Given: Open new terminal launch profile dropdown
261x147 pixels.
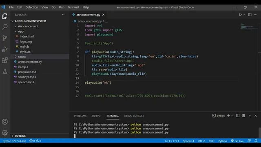Looking at the screenshot, I should (x=232, y=116).
